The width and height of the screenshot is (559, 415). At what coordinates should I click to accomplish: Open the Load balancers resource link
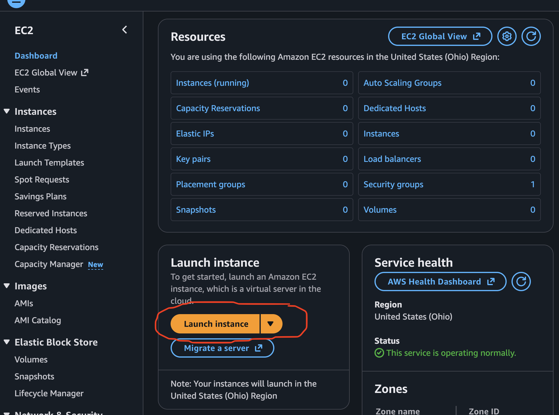[x=392, y=159]
